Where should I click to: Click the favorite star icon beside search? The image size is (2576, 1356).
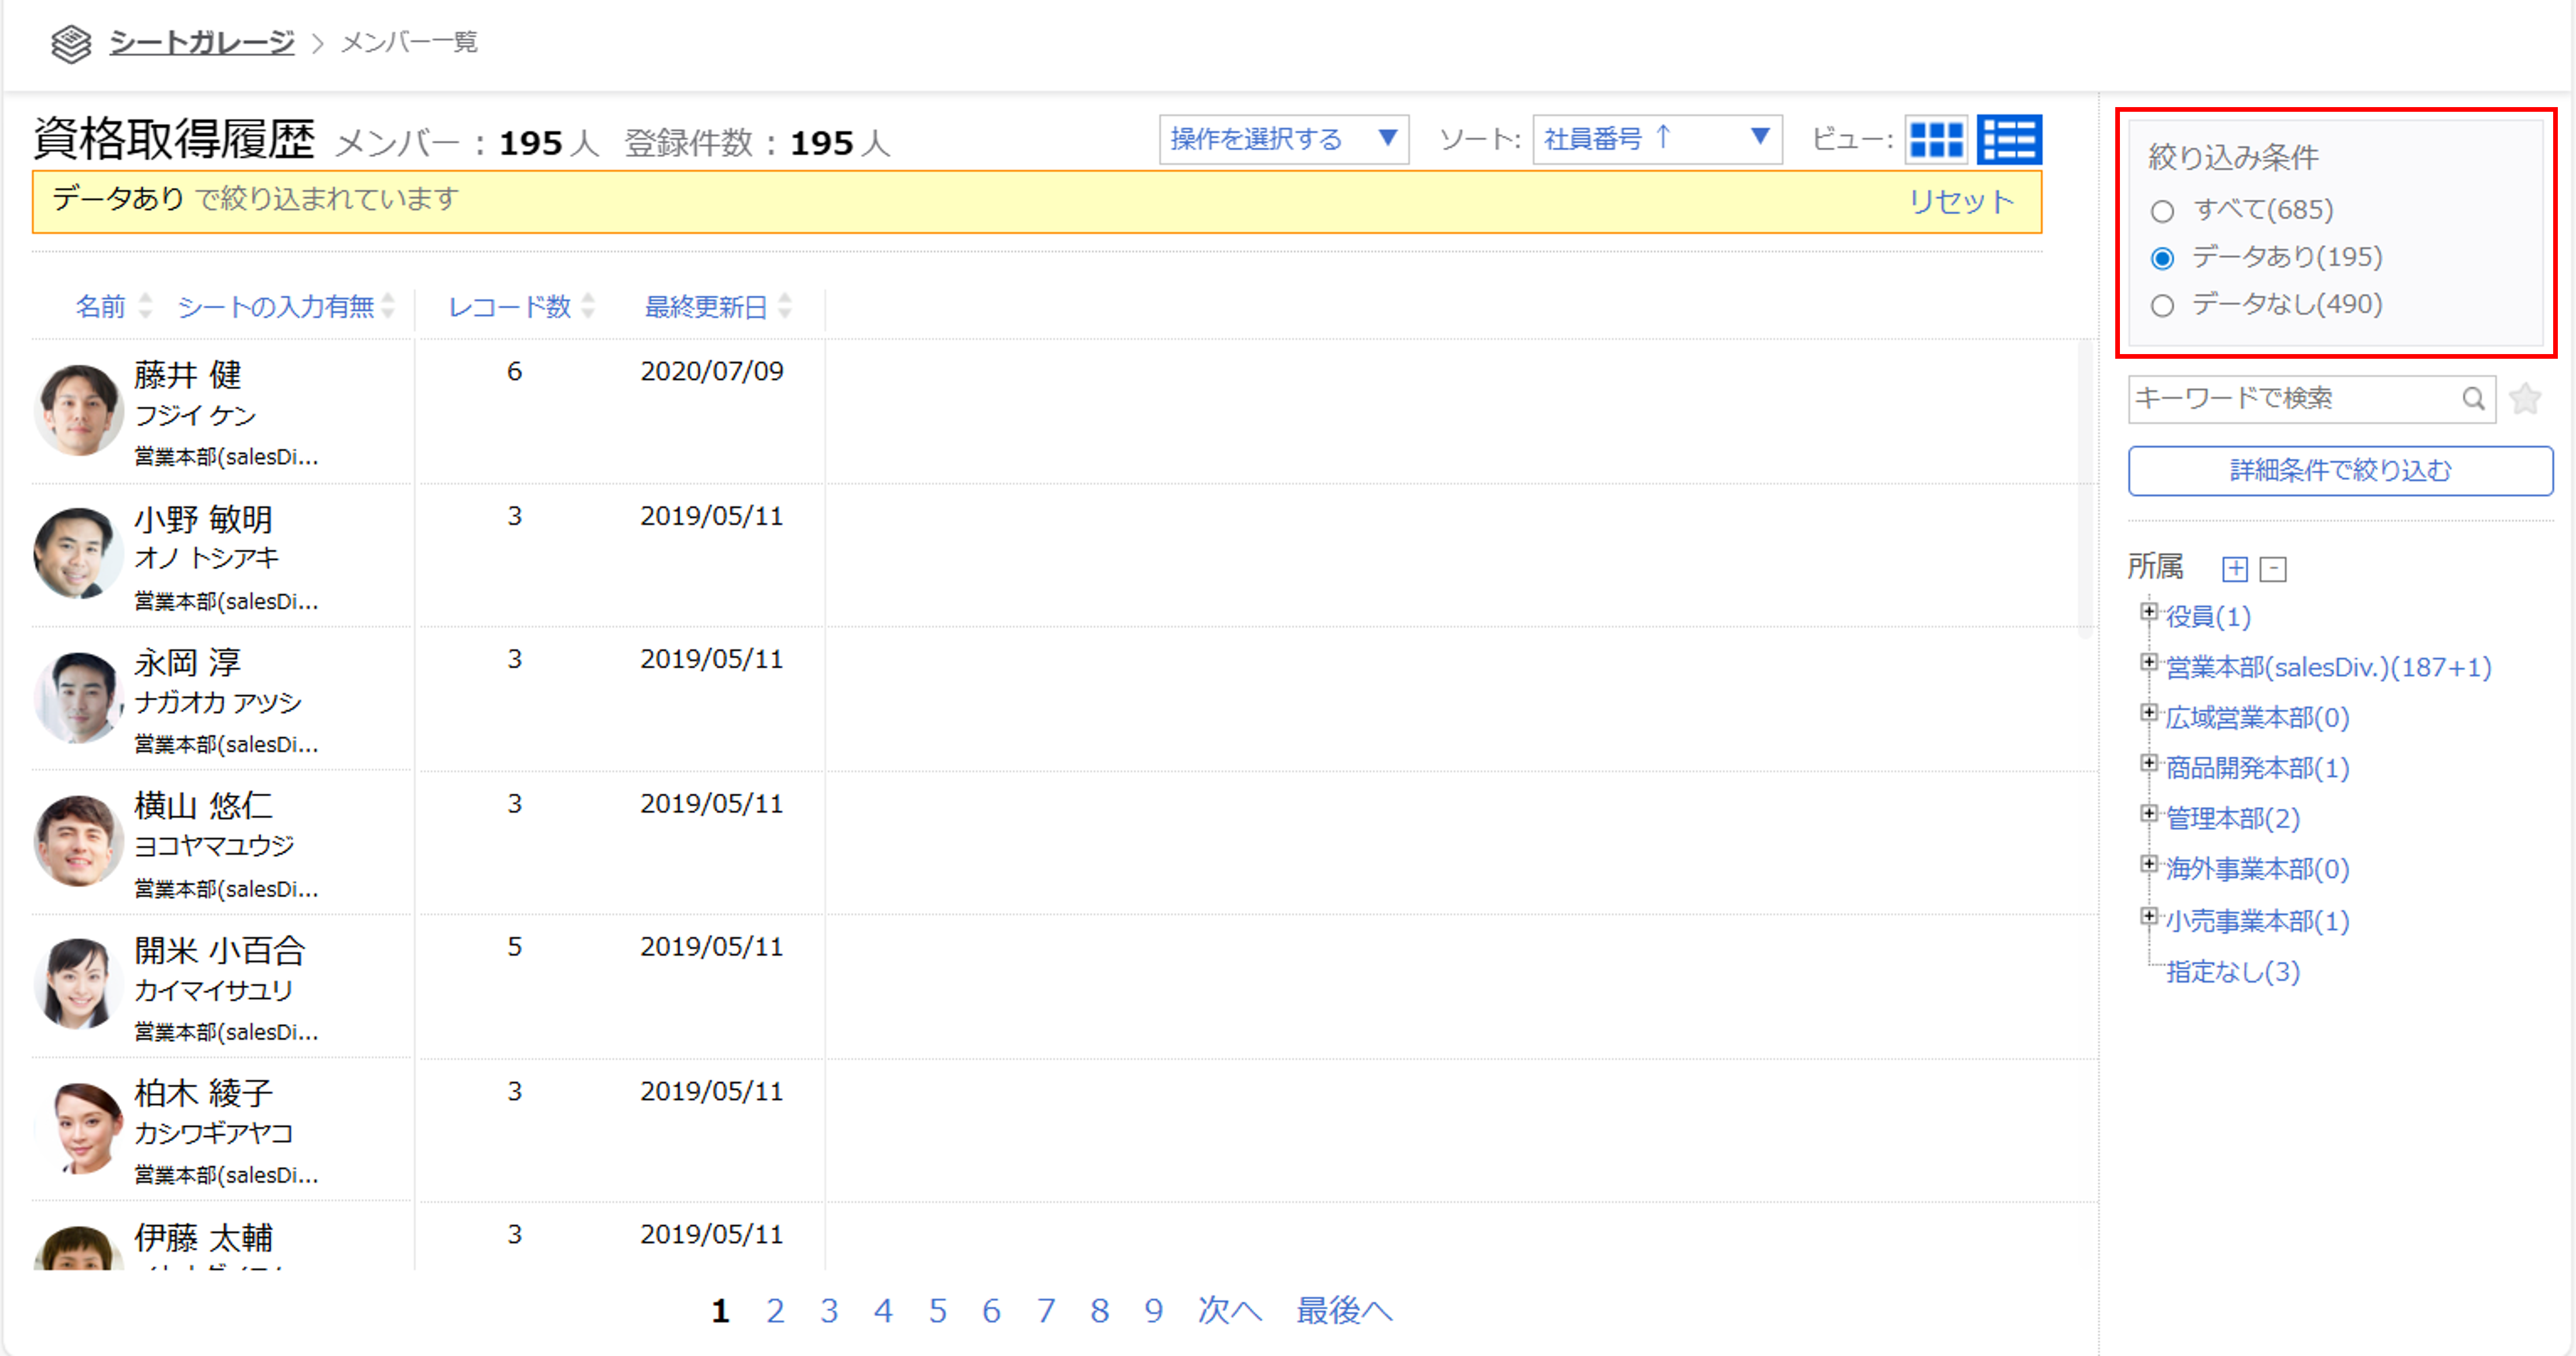(x=2525, y=398)
